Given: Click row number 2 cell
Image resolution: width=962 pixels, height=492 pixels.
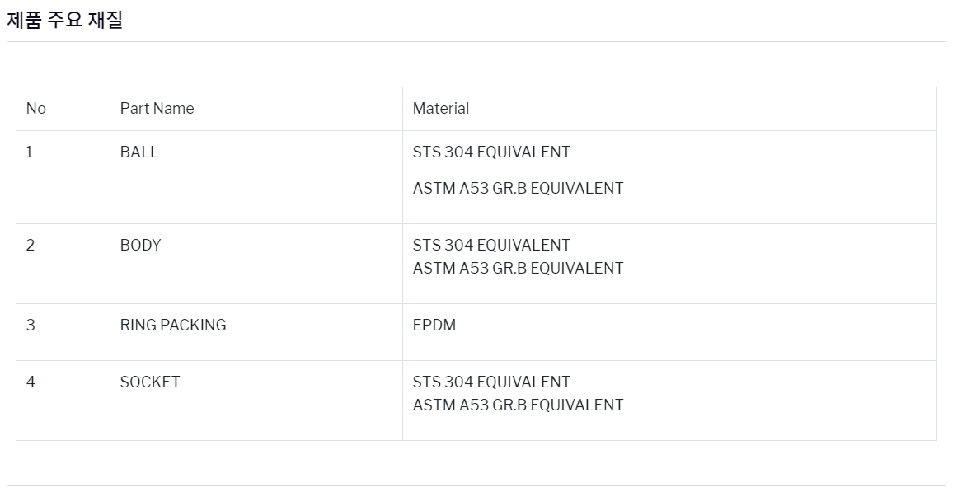Looking at the screenshot, I should (63, 264).
